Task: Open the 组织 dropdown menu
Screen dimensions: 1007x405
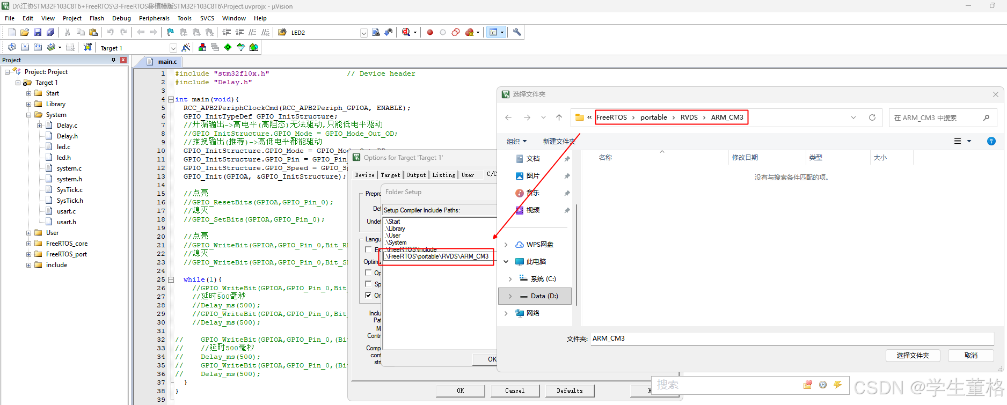Action: click(x=516, y=141)
